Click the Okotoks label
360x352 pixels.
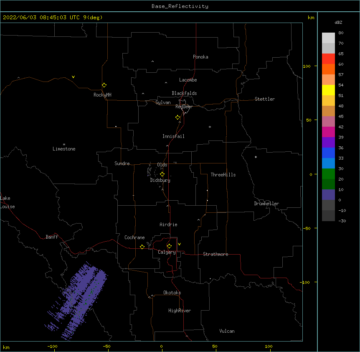coord(172,293)
